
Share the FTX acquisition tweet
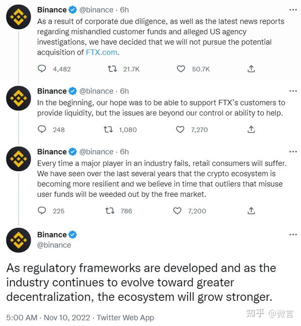click(252, 69)
